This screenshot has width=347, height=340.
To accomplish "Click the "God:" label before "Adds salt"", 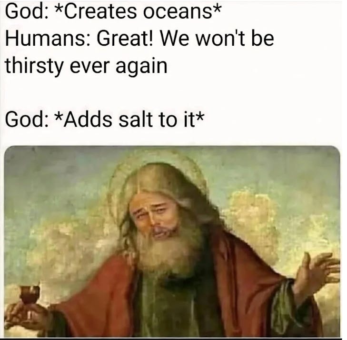I will tap(26, 120).
